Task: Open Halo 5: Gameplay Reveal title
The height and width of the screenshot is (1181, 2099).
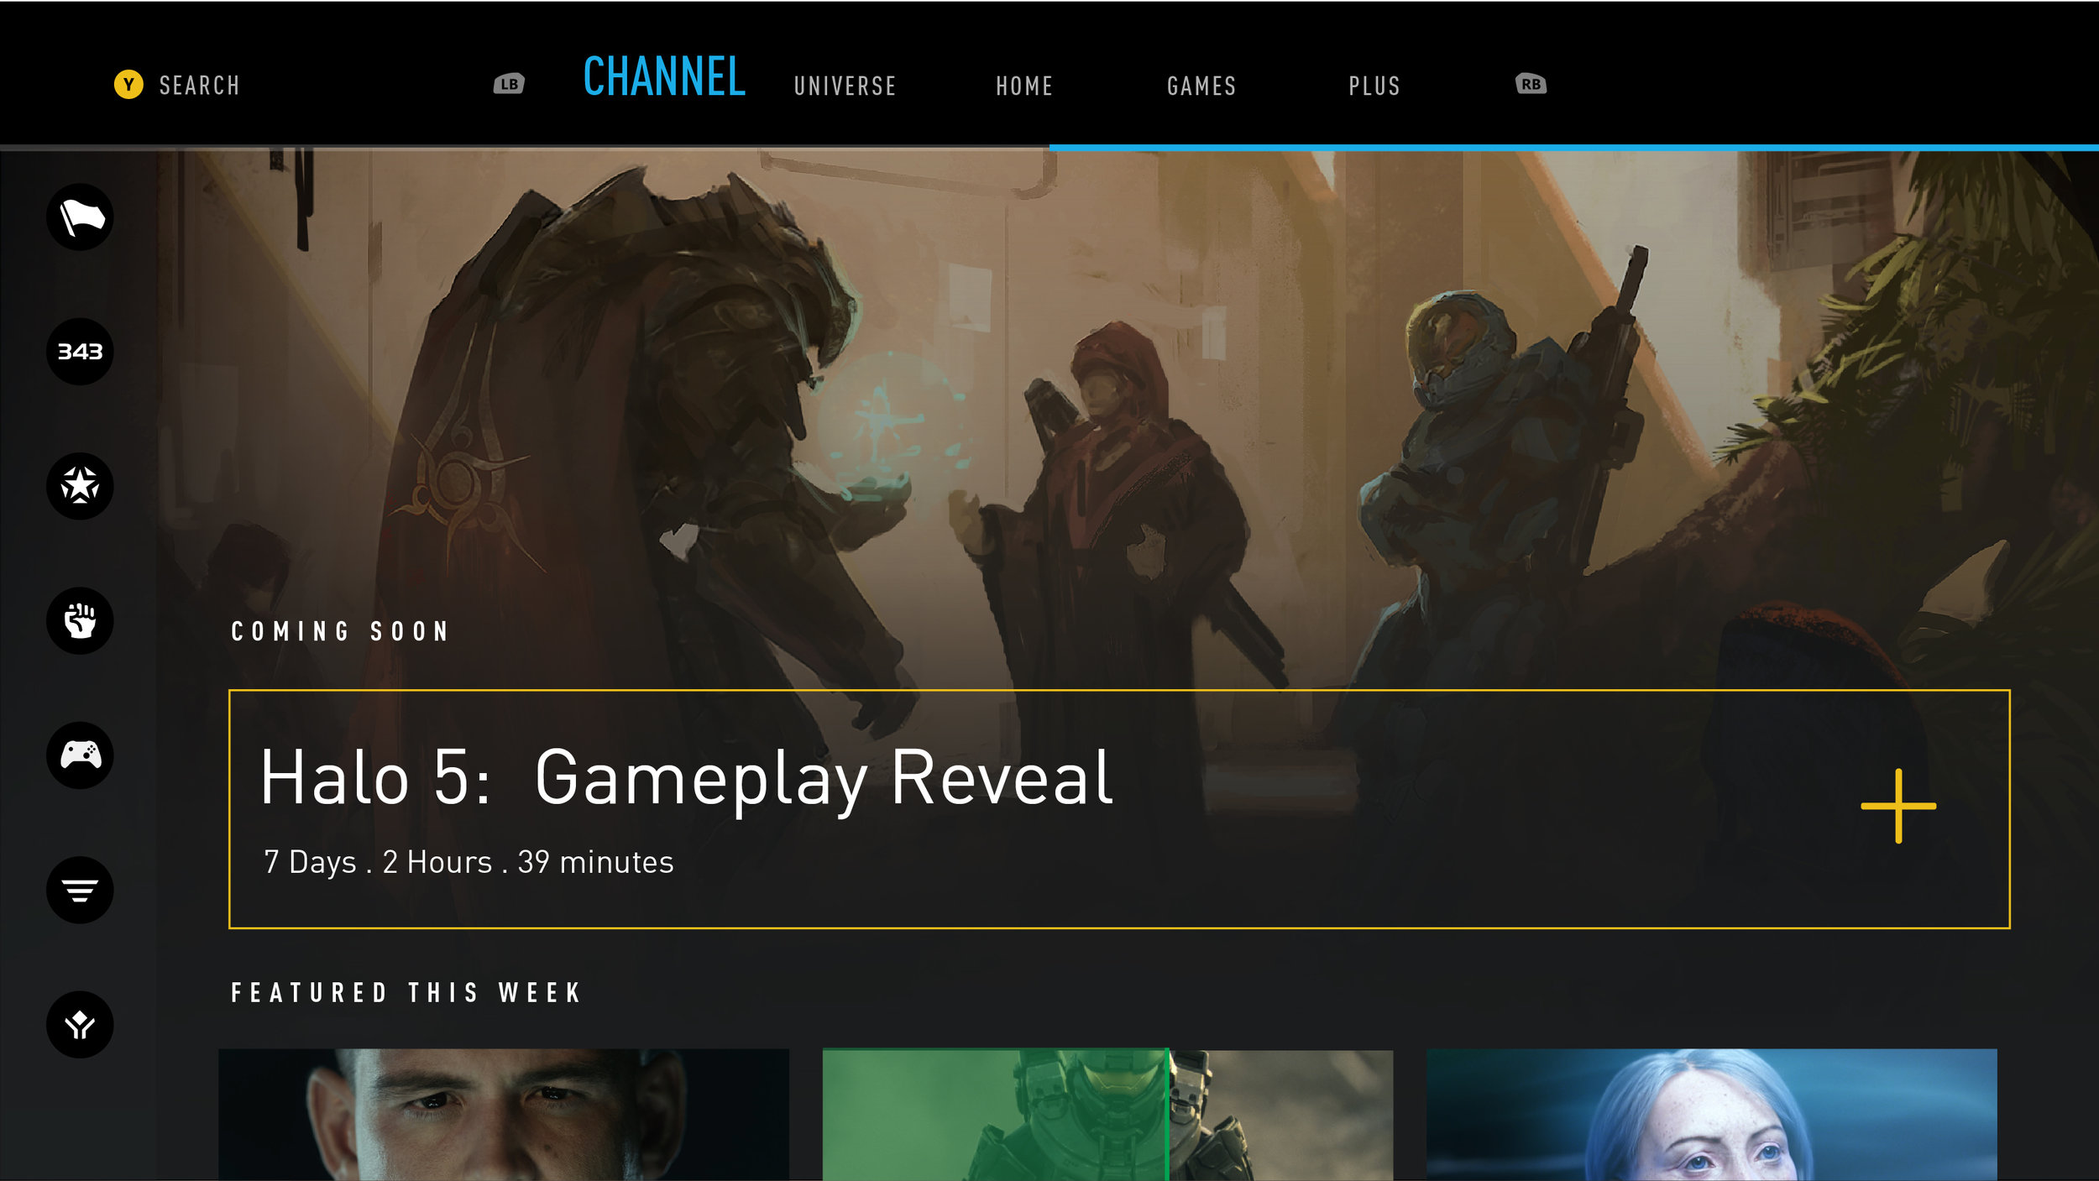Action: 686,781
